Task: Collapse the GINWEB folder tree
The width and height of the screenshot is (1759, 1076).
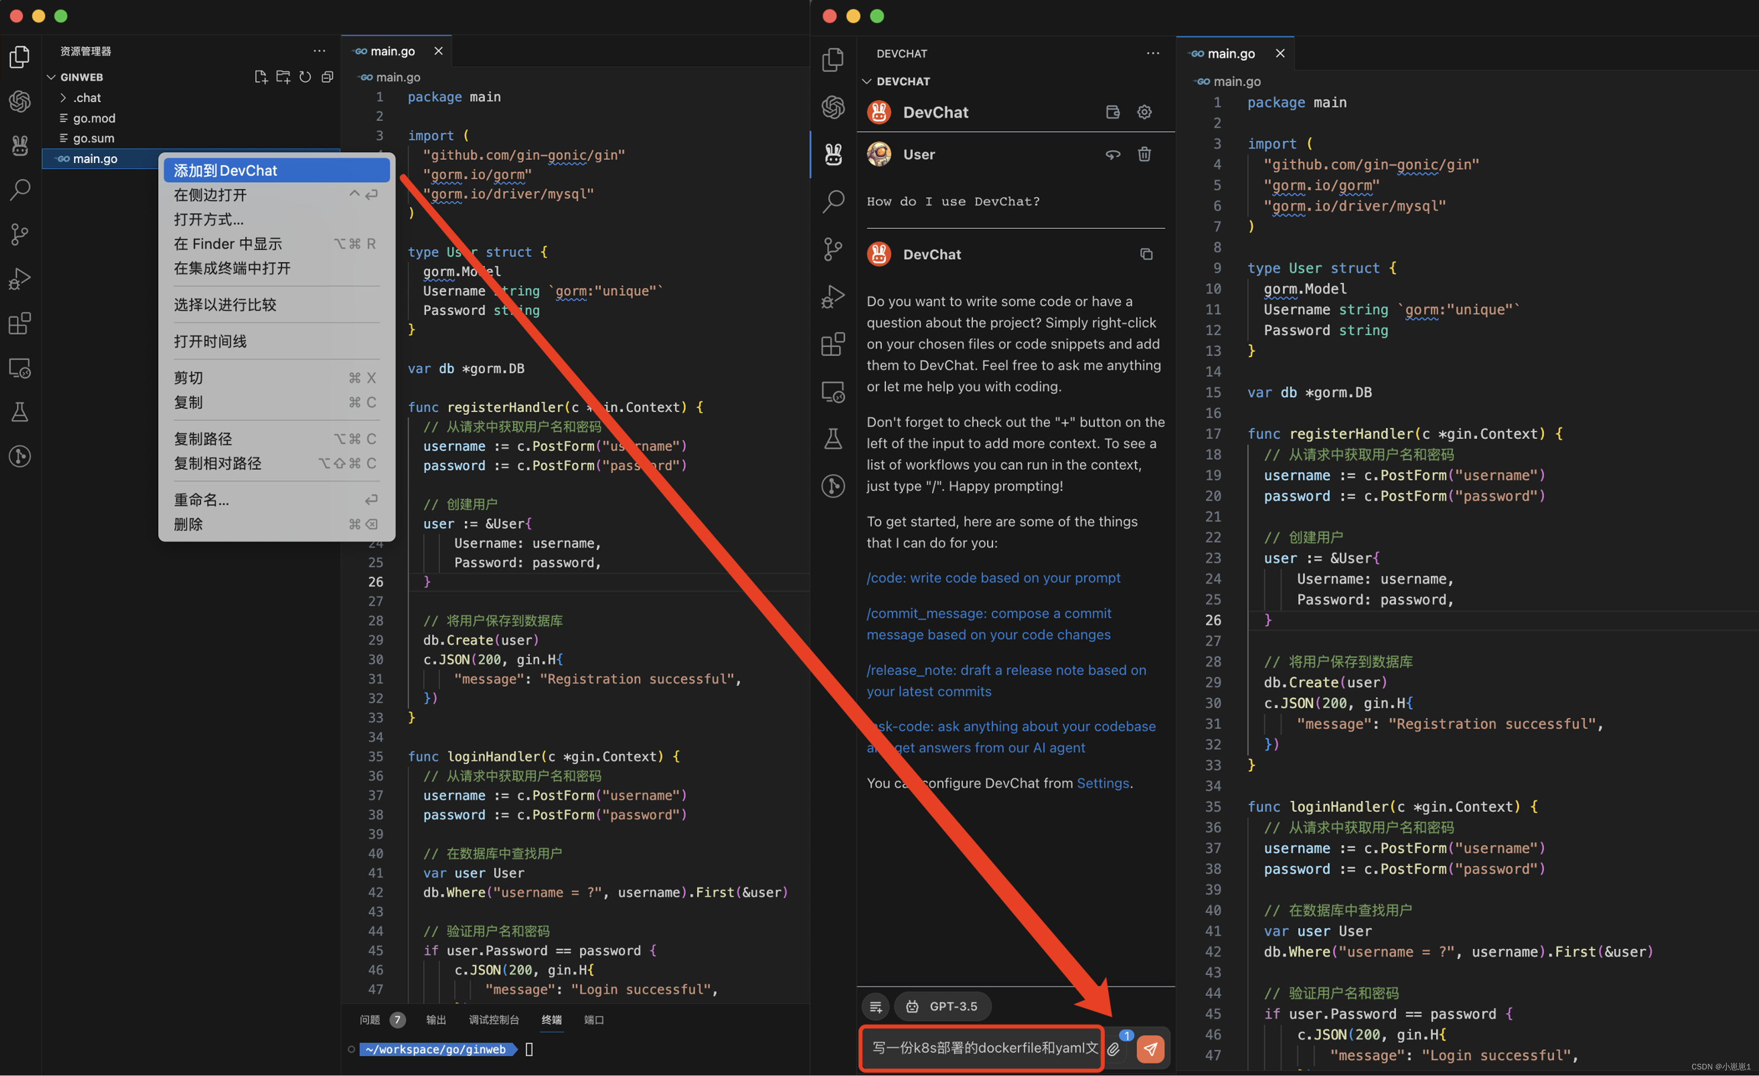Action: tap(52, 77)
